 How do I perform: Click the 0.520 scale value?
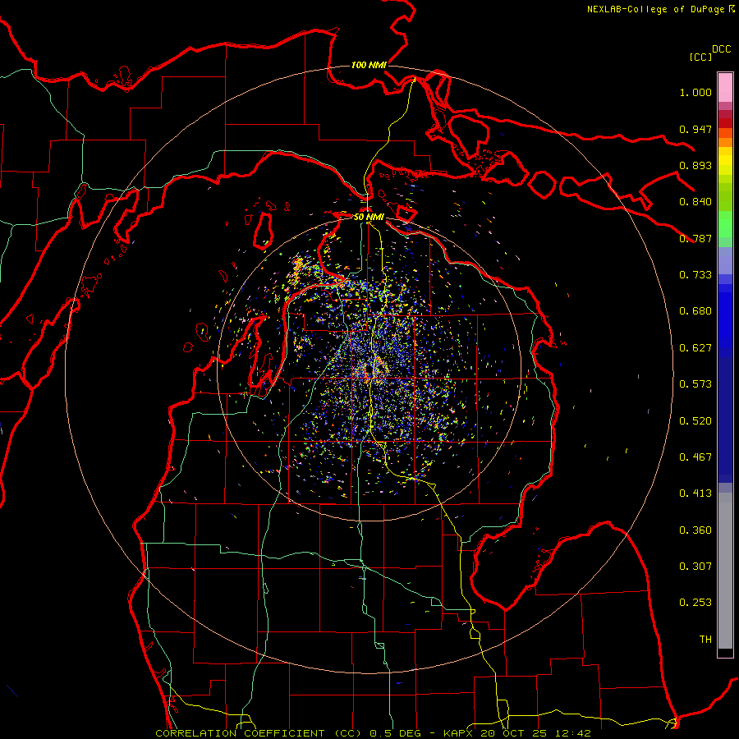point(695,421)
